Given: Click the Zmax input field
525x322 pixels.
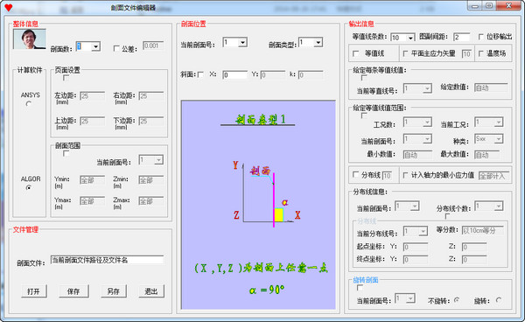Looking at the screenshot, I should pos(151,201).
